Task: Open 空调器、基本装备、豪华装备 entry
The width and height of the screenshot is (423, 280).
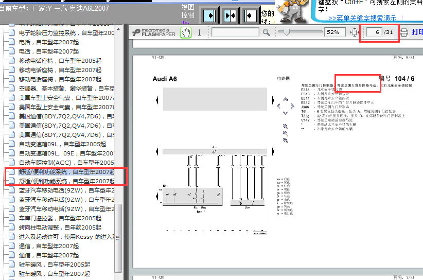Action: [x=66, y=89]
